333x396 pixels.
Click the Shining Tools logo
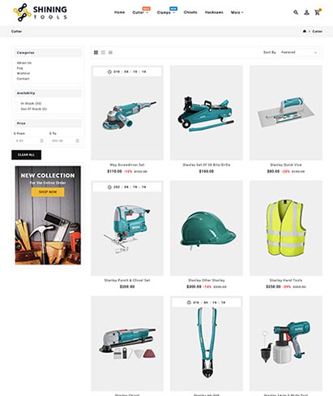[x=40, y=12]
